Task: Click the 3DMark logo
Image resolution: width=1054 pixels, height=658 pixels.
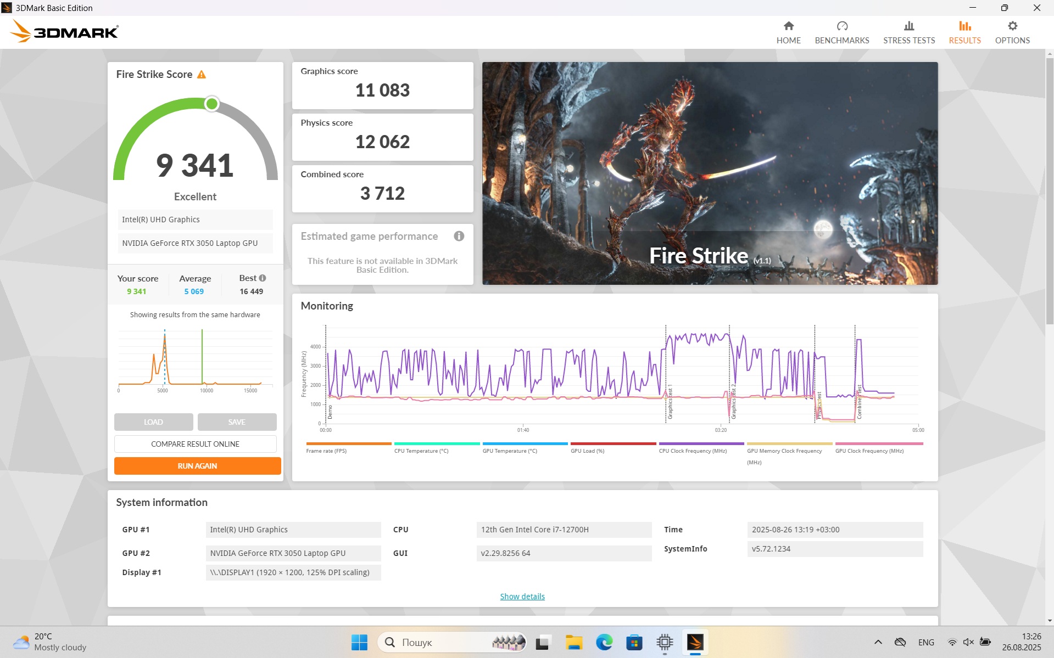Action: pos(64,31)
